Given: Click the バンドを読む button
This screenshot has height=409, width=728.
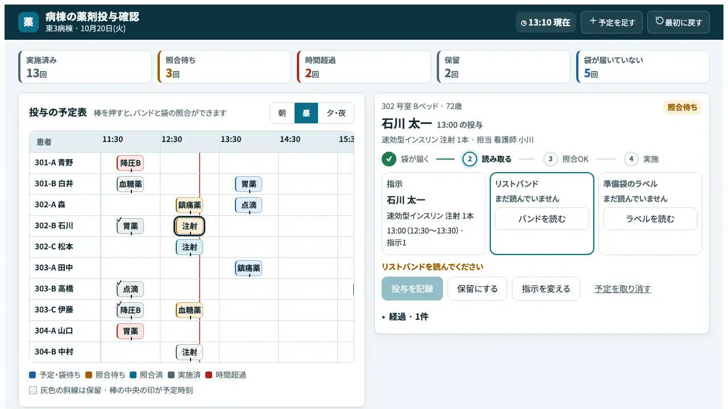Looking at the screenshot, I should coord(542,219).
